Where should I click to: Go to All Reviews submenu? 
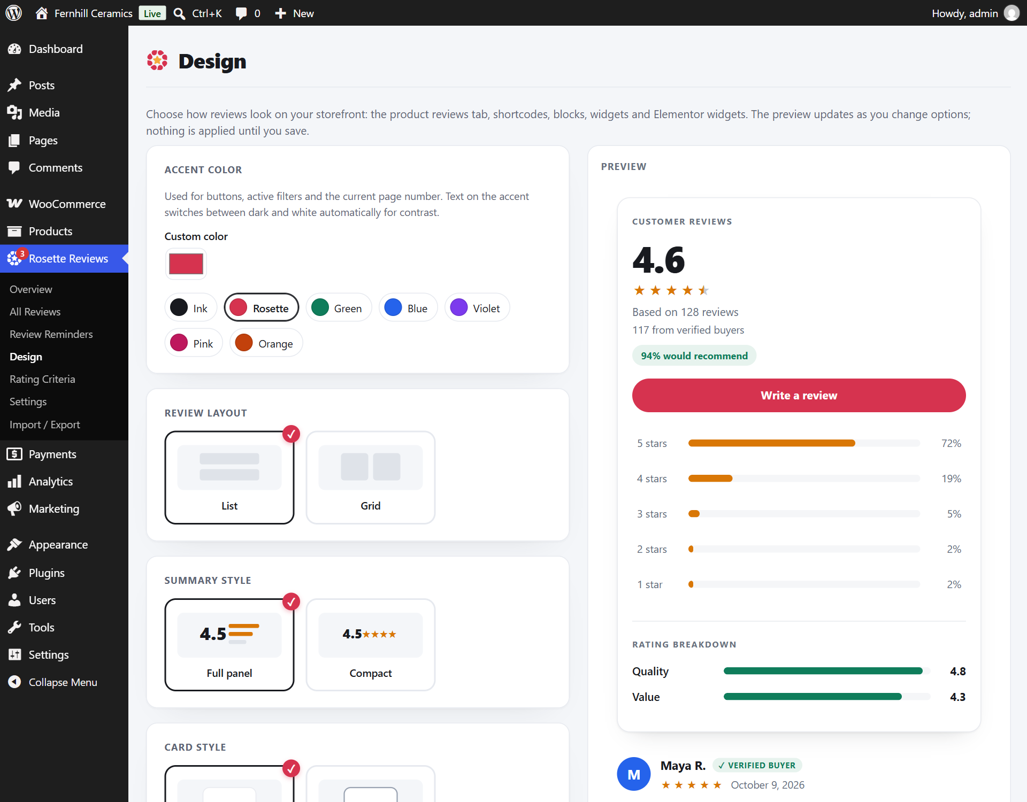click(35, 312)
